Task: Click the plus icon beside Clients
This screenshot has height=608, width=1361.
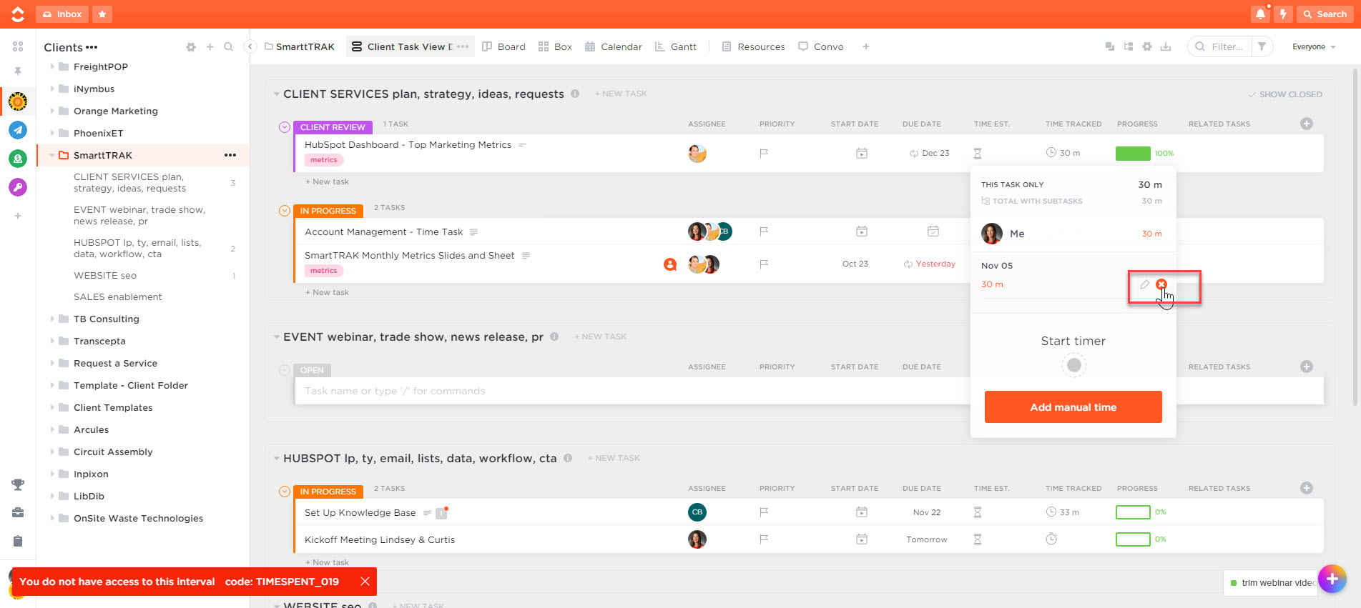Action: 210,47
